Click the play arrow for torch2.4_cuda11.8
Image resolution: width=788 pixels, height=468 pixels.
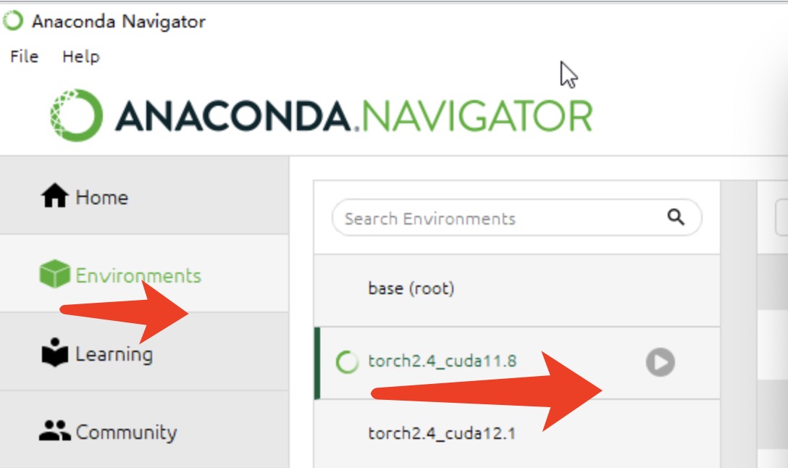(x=660, y=362)
